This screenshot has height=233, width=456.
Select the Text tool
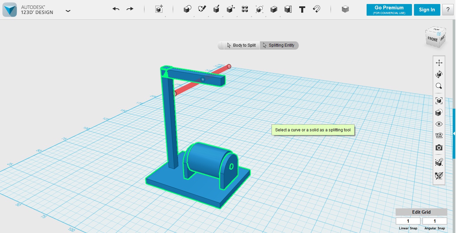pos(302,9)
